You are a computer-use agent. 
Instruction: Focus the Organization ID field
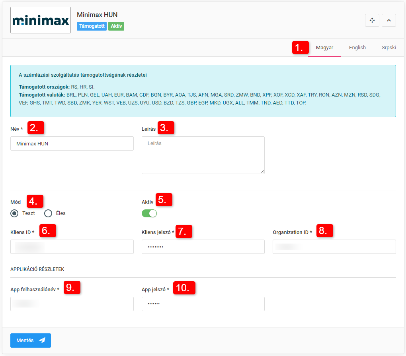(x=334, y=247)
